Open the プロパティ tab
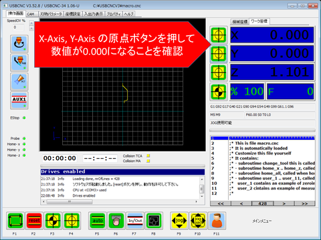The height and width of the screenshot is (240, 321). 114,14
